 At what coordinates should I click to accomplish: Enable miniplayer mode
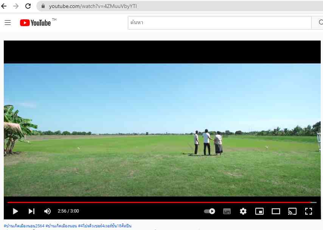(259, 211)
